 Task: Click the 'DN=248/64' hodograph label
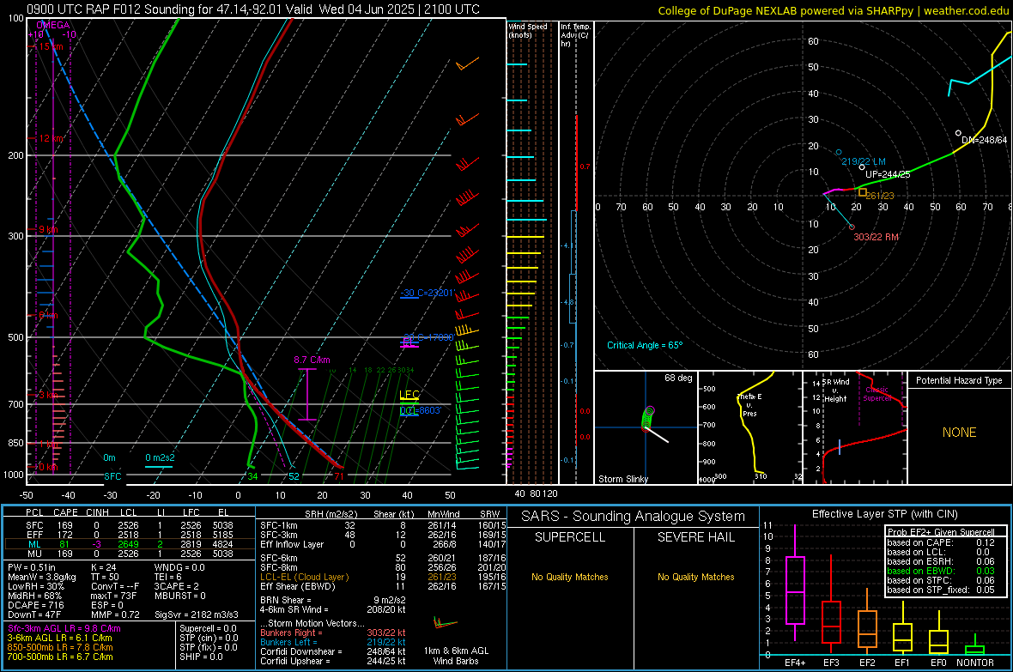(984, 140)
